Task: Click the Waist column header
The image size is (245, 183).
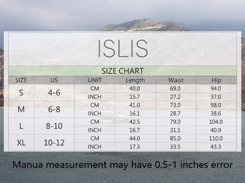Action: 176,80
